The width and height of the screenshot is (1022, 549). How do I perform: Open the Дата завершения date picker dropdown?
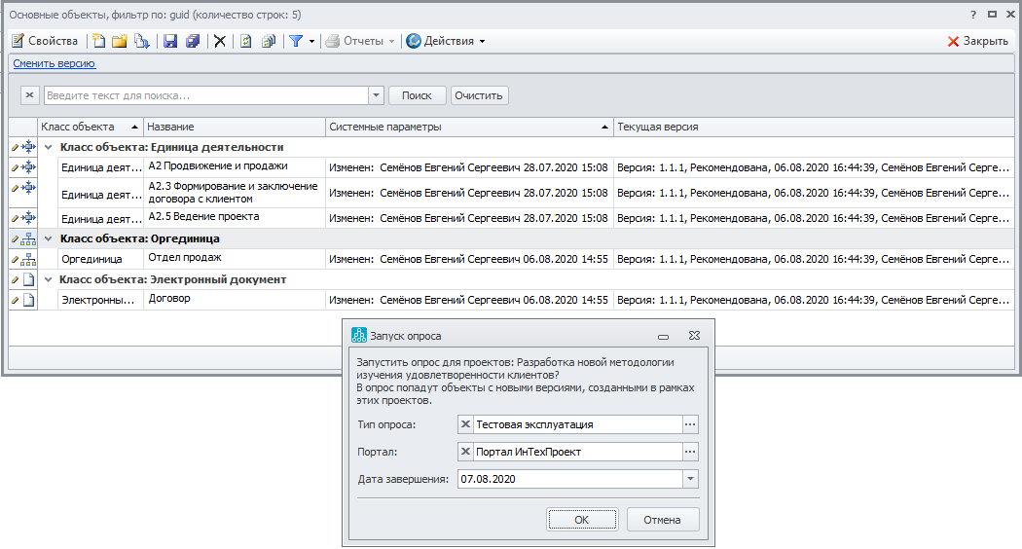coord(690,479)
